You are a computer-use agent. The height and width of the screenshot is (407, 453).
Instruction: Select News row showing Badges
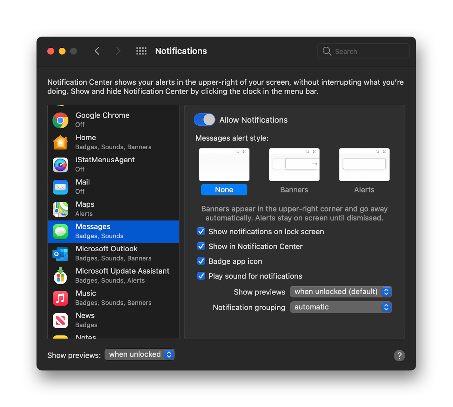point(113,321)
